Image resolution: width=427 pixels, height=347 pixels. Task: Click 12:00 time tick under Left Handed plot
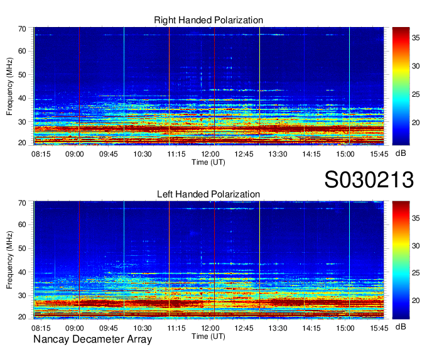click(x=210, y=328)
